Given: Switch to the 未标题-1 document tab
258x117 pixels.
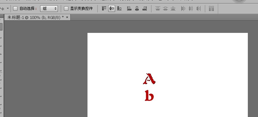Looking at the screenshot, I should 36,17.
